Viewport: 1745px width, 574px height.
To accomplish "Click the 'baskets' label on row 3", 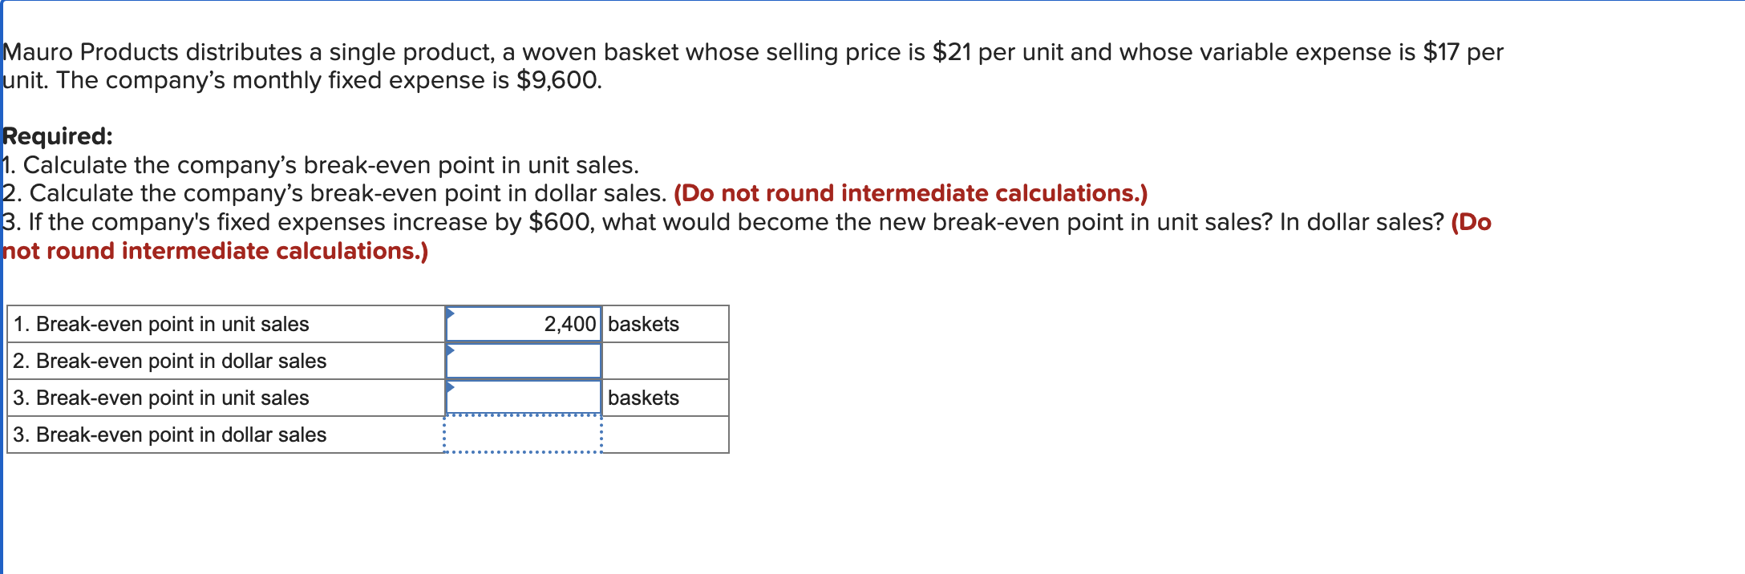I will tap(642, 398).
